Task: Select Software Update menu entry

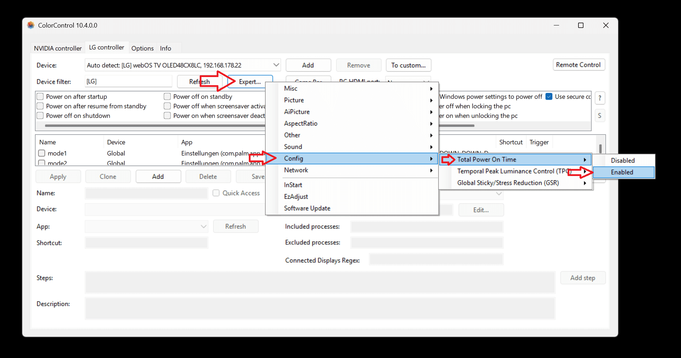Action: (x=352, y=208)
